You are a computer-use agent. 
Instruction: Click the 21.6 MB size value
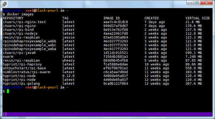tap(193, 22)
